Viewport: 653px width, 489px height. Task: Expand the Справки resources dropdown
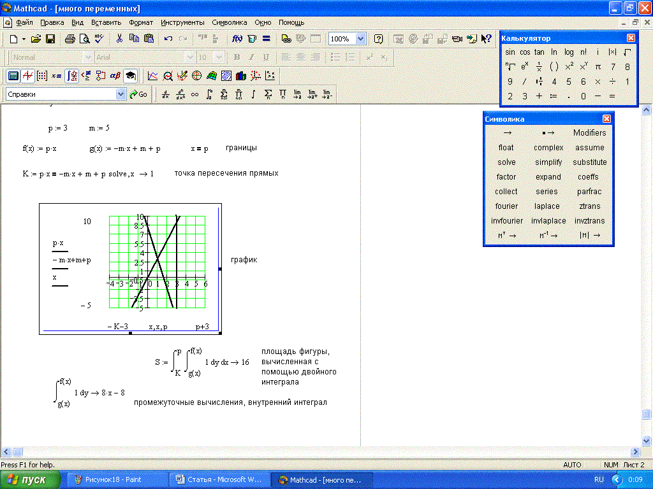tap(121, 94)
